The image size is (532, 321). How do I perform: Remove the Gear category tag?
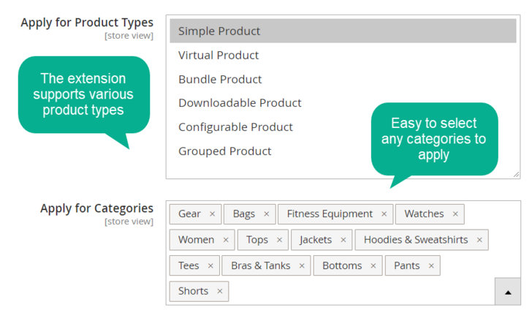[213, 214]
